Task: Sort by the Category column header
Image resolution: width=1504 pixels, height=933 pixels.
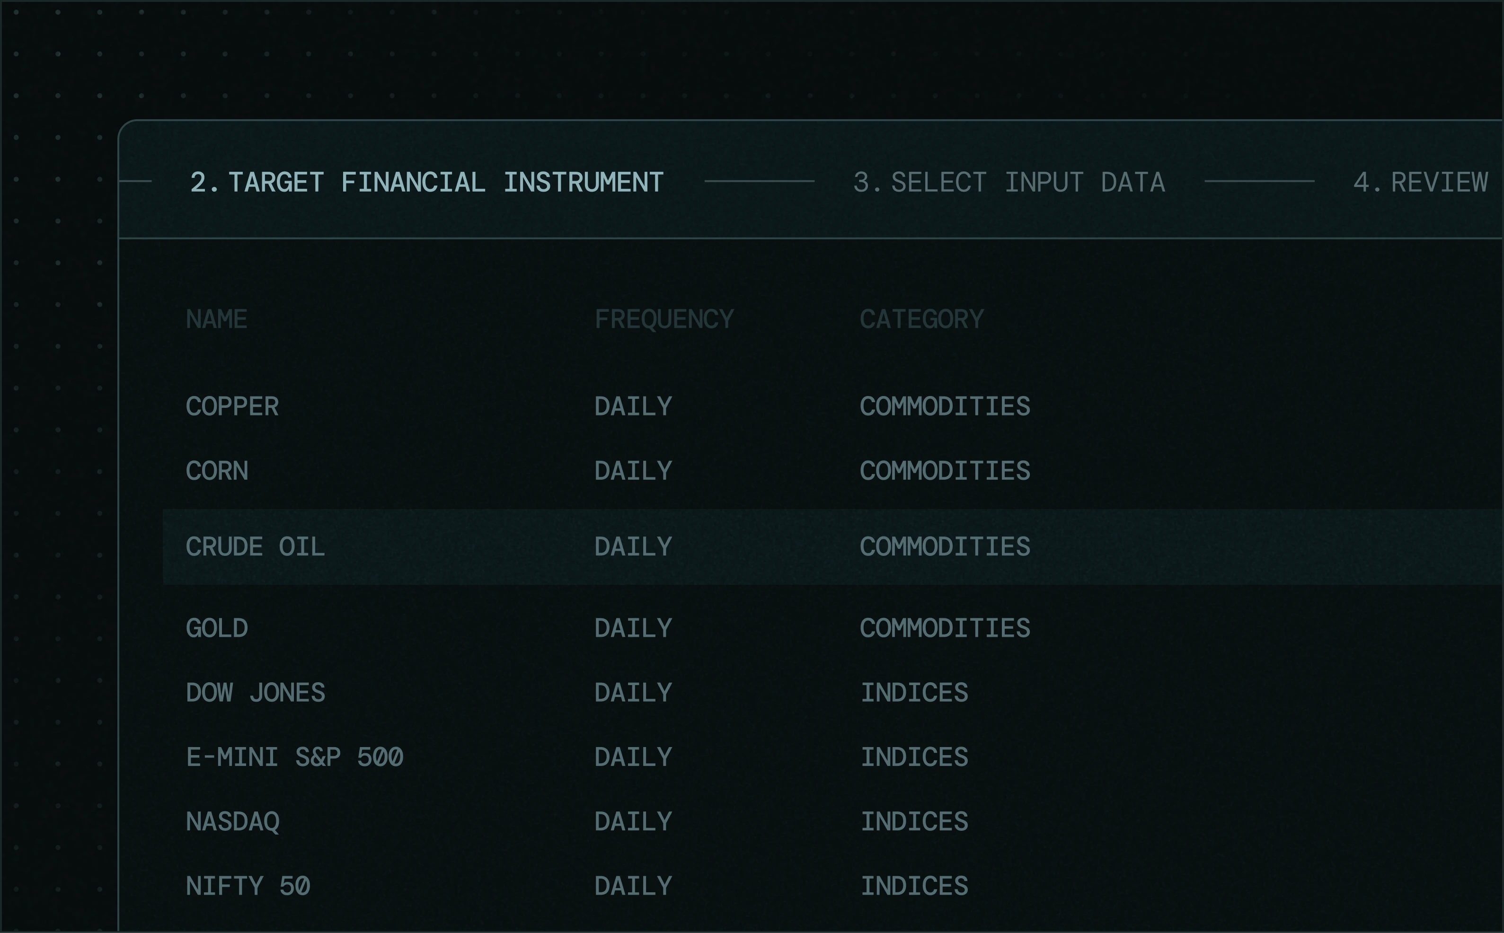Action: (x=922, y=319)
